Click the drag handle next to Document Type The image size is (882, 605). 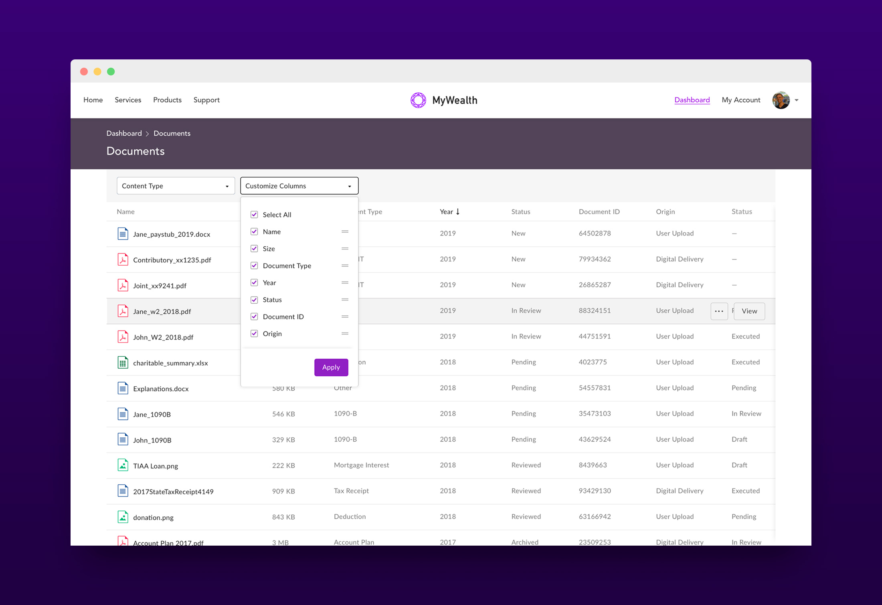345,265
